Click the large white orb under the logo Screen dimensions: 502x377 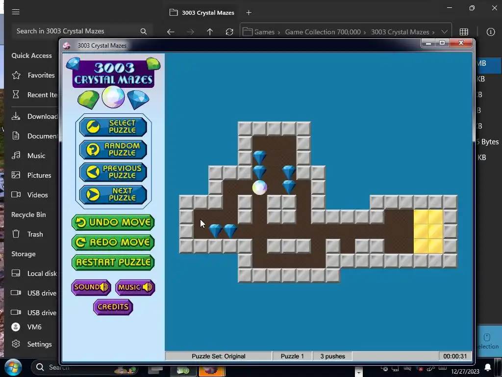[113, 97]
